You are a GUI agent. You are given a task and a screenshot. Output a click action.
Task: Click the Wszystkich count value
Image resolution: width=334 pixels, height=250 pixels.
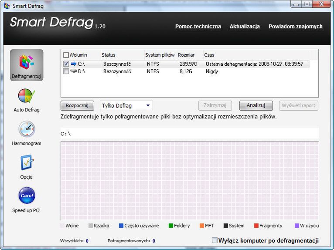coord(87,241)
